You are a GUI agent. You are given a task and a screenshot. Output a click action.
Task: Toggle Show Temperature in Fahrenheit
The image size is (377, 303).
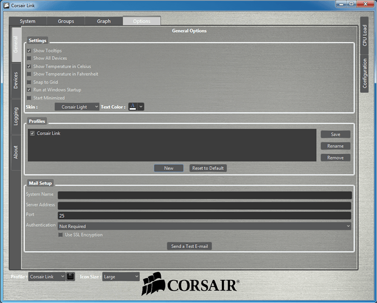tap(29, 74)
